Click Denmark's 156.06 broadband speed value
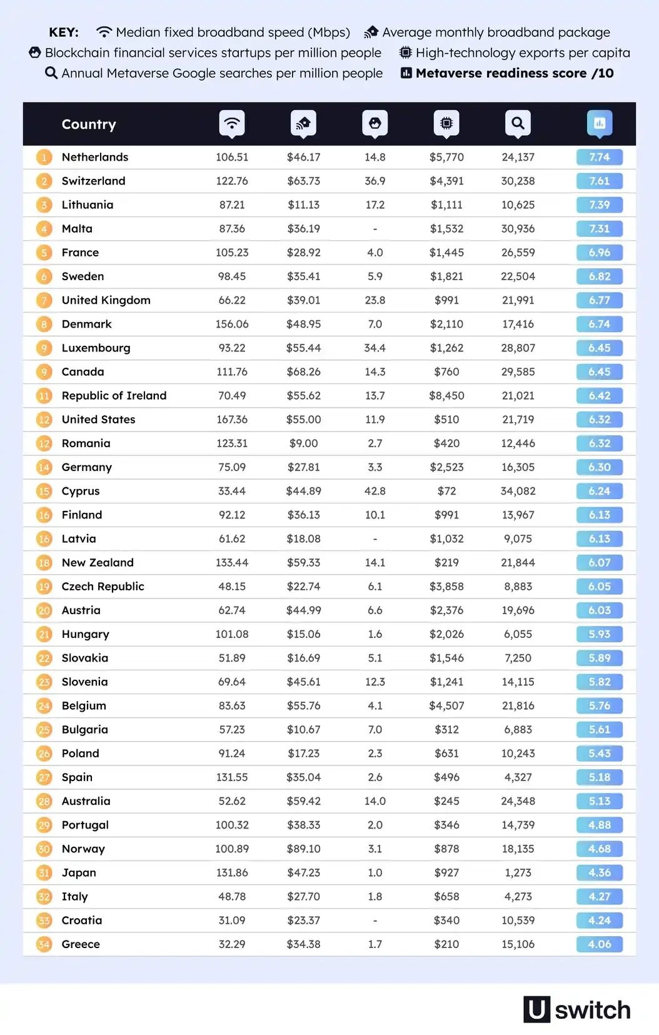The image size is (659, 1035). (x=232, y=324)
